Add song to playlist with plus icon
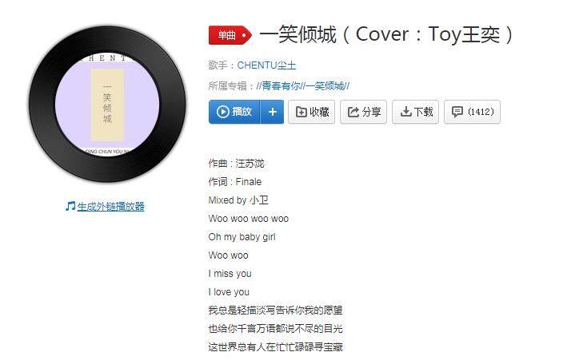 (272, 112)
